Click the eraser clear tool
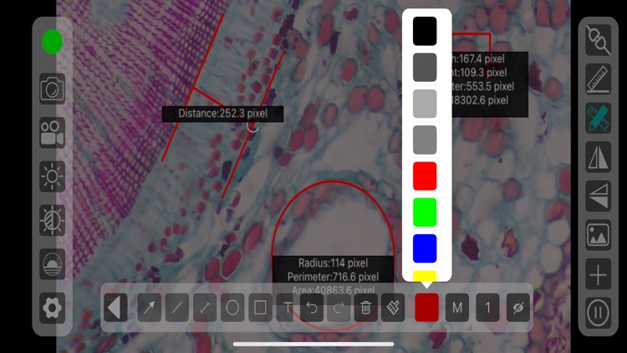 (x=393, y=307)
